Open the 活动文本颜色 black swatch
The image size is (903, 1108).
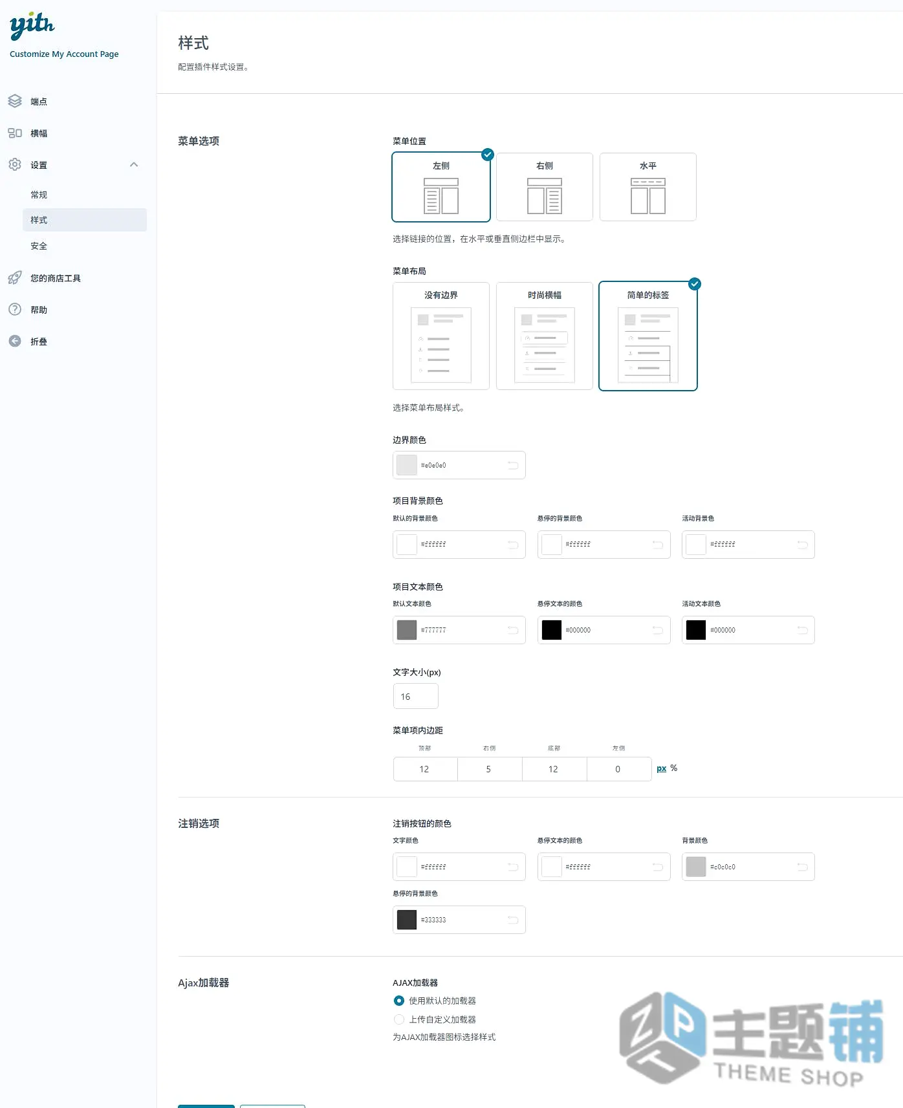click(696, 630)
